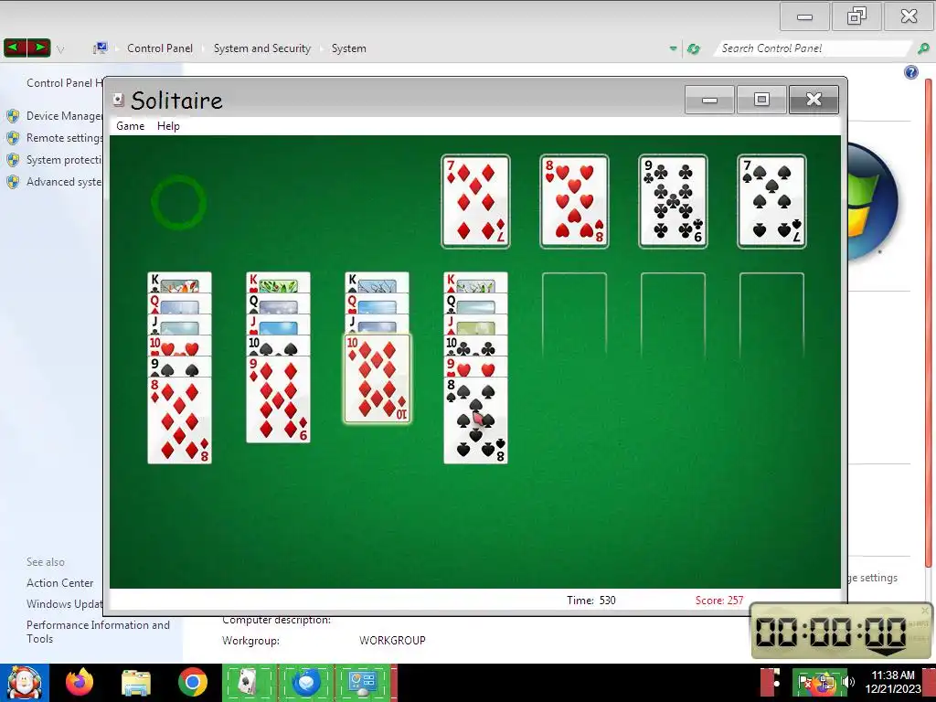Click the Queen of spades card
The height and width of the screenshot is (702, 936).
click(x=278, y=303)
